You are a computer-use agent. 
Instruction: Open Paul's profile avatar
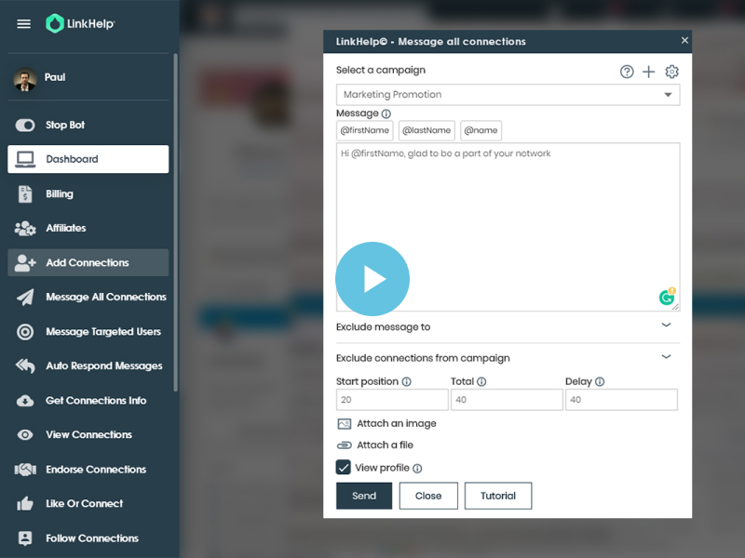(x=25, y=79)
